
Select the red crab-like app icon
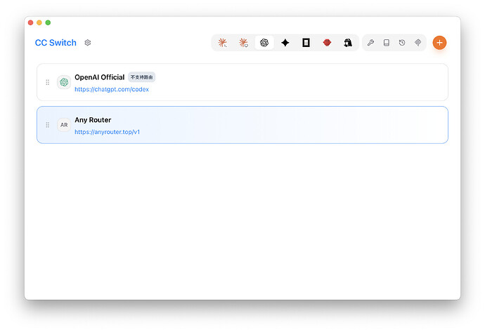[327, 43]
